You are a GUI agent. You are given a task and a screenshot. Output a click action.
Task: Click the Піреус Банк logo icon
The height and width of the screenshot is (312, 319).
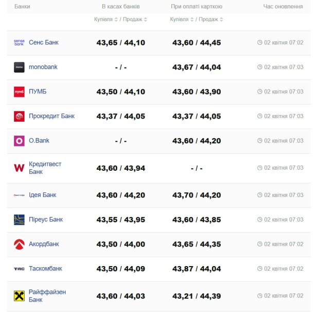19,220
